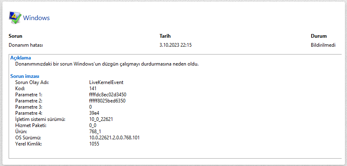Click the Sorun column header
This screenshot has height=166, width=347.
pos(15,36)
